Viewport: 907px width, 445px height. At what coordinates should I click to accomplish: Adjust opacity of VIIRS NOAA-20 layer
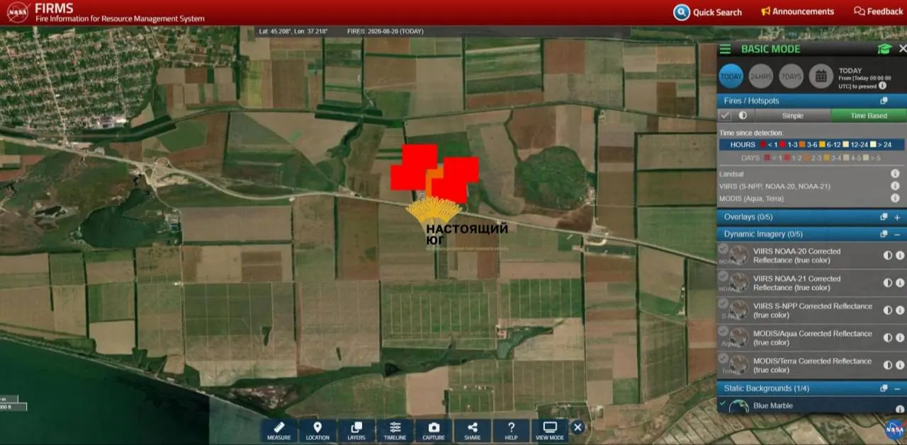coord(888,255)
